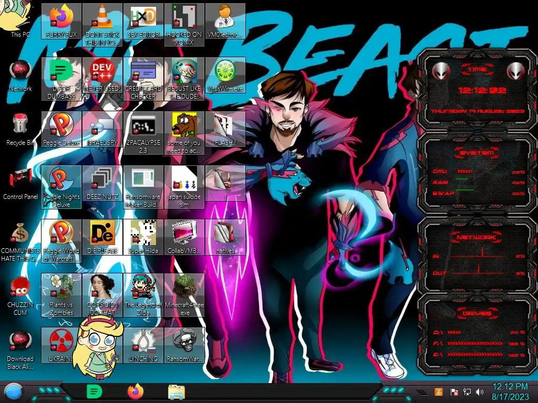Select the HxD SEX EDITOR shortcut
This screenshot has width=538, height=403.
pos(143,21)
